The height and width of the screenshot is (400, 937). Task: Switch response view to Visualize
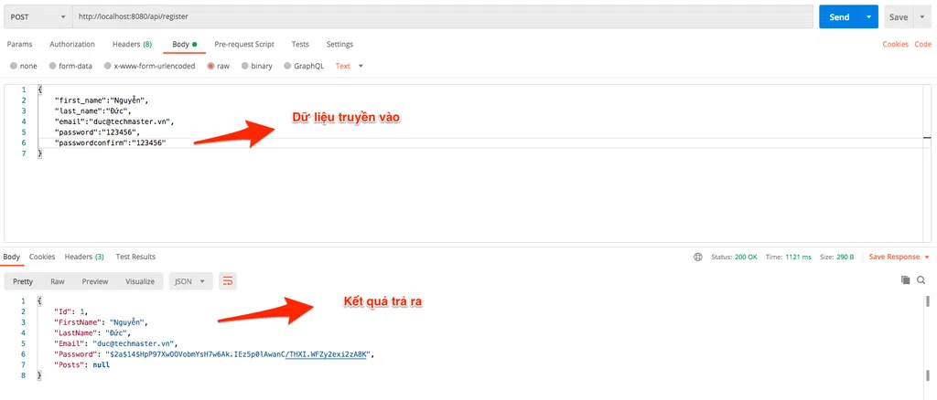pos(140,281)
